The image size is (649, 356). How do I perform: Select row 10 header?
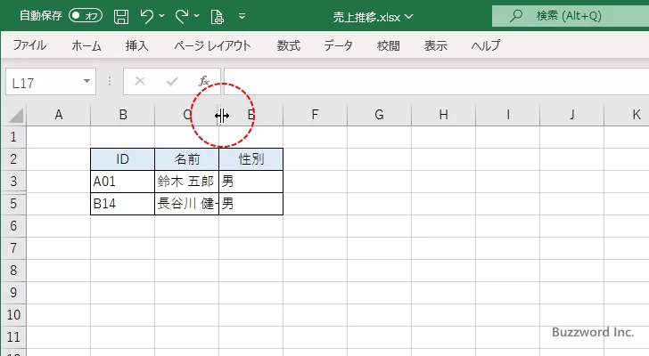click(x=13, y=315)
